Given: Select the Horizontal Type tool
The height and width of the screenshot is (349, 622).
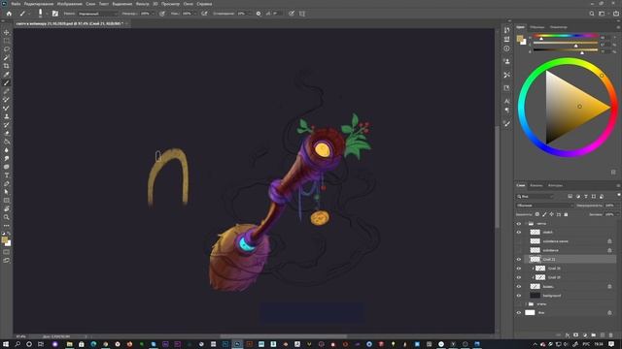Looking at the screenshot, I should coord(7,175).
